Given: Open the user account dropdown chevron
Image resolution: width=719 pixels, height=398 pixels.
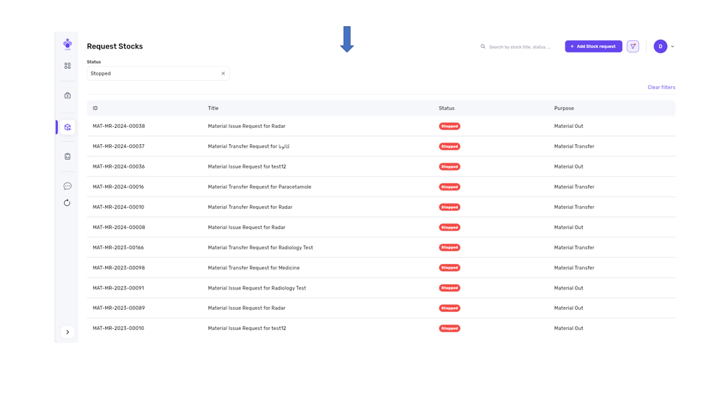Looking at the screenshot, I should pyautogui.click(x=673, y=46).
